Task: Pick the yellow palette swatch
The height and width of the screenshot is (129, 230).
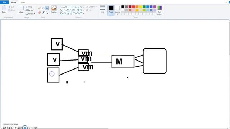Action: point(141,7)
